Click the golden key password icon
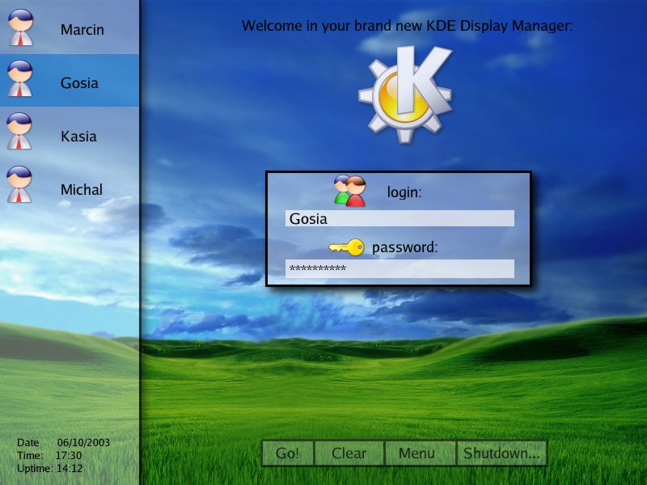The image size is (647, 485). pyautogui.click(x=347, y=247)
